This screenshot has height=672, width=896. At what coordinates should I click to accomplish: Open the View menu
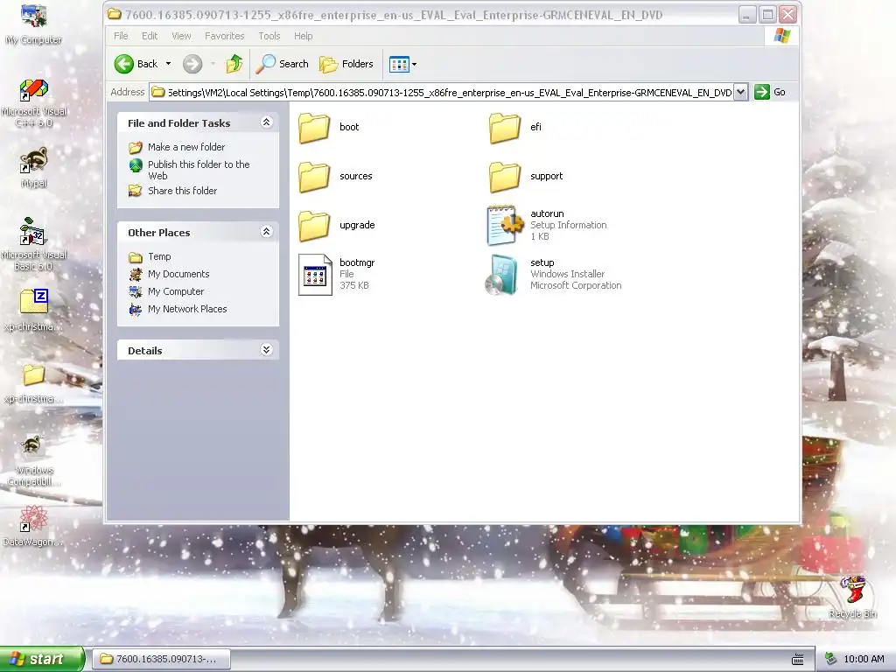point(181,36)
